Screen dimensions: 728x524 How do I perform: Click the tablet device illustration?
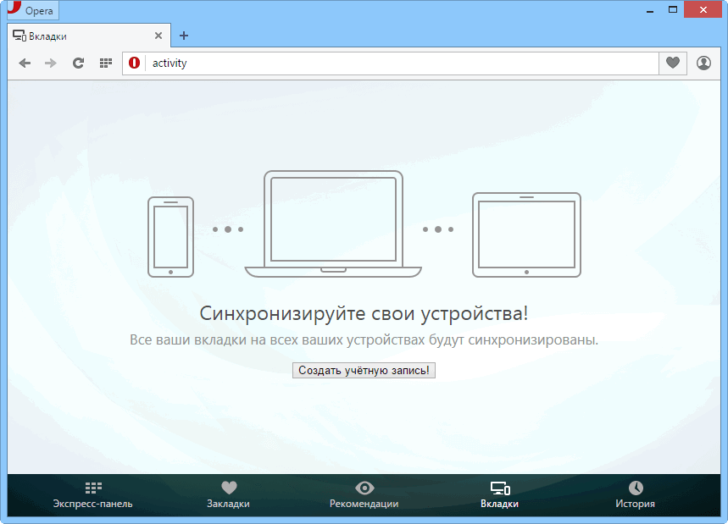point(526,235)
